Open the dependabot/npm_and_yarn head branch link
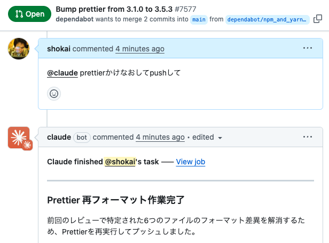This screenshot has width=329, height=243. click(267, 19)
